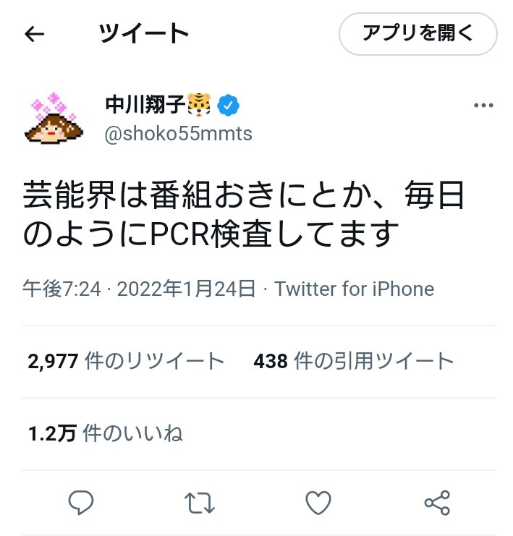View the 1.2万 件のいいね list
The height and width of the screenshot is (536, 513).
tap(106, 433)
